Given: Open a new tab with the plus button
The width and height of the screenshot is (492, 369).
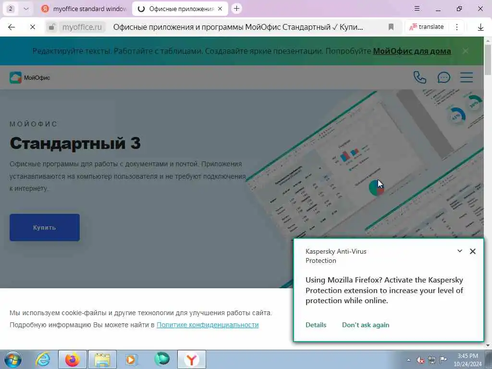Looking at the screenshot, I should point(236,9).
